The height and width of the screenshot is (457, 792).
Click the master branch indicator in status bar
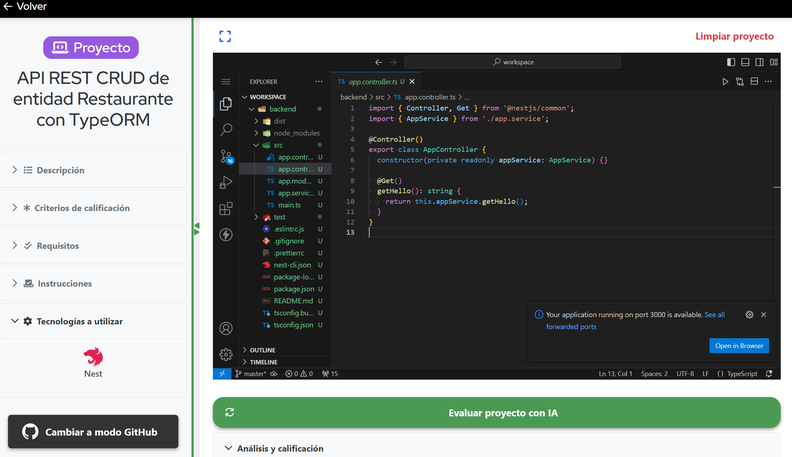(252, 373)
